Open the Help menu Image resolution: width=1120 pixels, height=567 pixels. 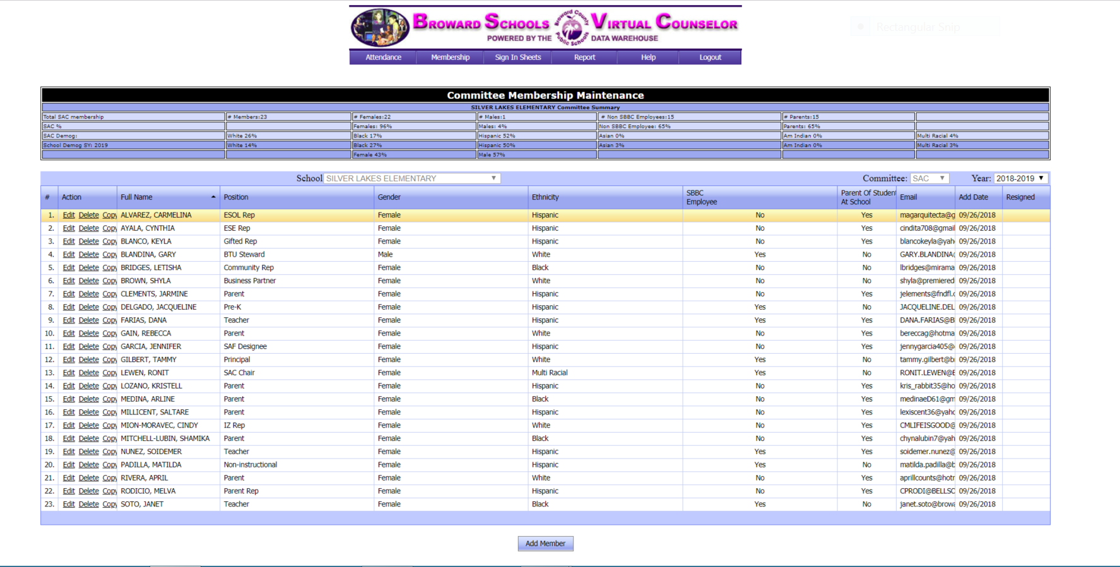(649, 57)
